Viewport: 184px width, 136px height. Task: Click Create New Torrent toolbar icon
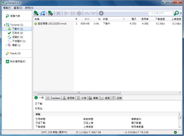point(51,13)
